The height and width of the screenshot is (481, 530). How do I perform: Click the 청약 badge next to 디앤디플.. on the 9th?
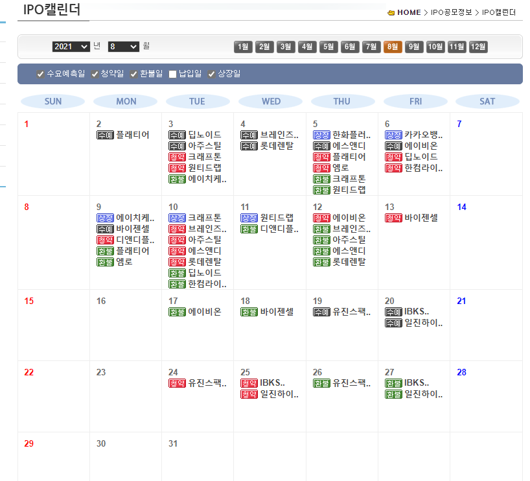[x=105, y=240]
